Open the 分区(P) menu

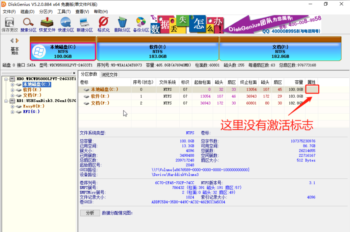click(x=46, y=11)
